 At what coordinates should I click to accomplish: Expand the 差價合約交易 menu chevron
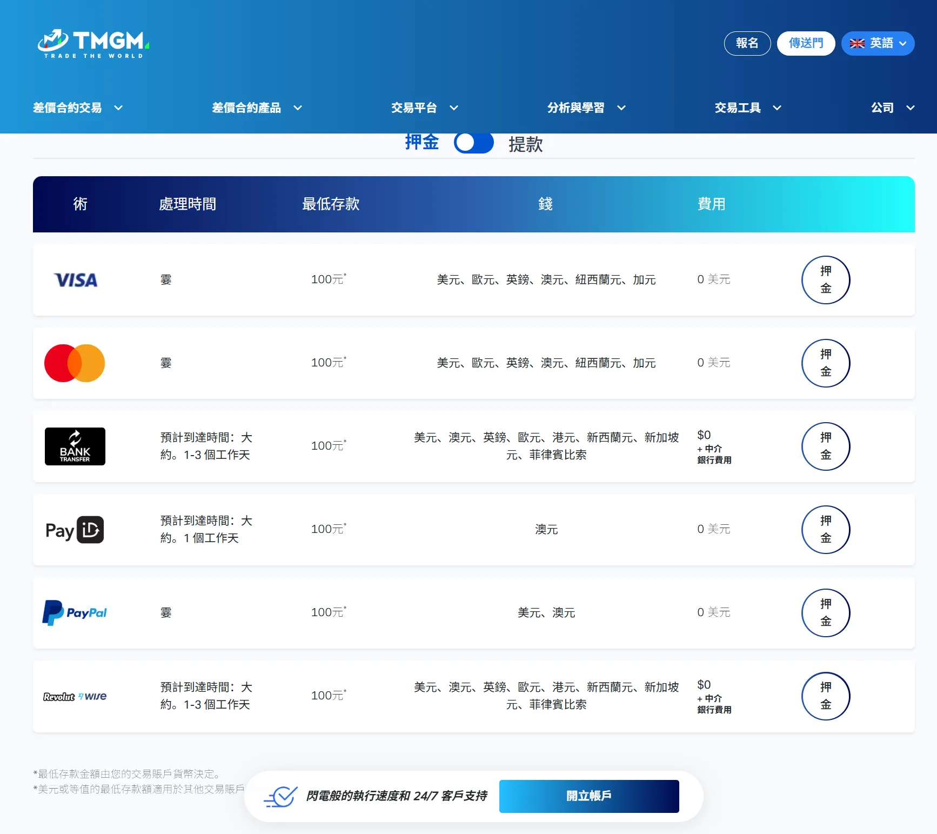click(118, 108)
